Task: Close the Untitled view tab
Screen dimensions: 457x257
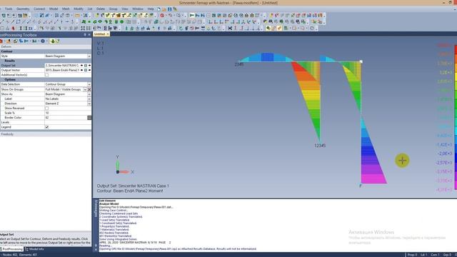Action: [x=107, y=34]
